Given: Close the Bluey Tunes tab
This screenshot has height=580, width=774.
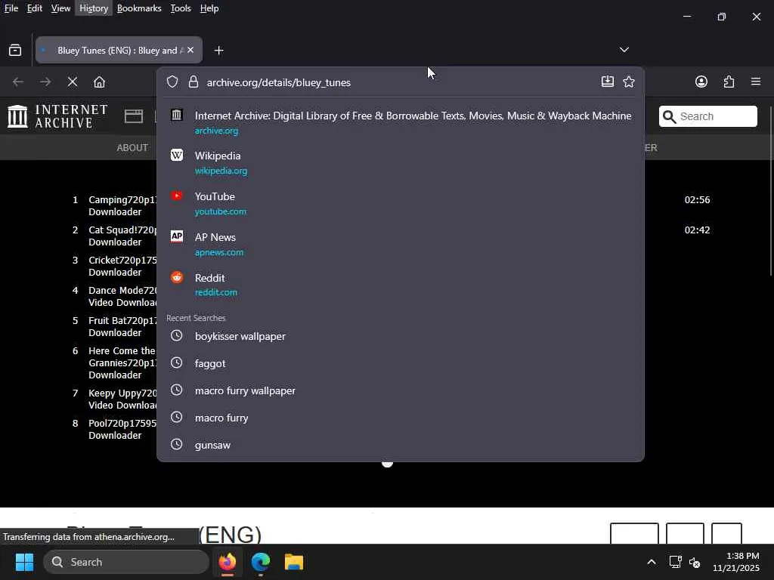Looking at the screenshot, I should [190, 51].
